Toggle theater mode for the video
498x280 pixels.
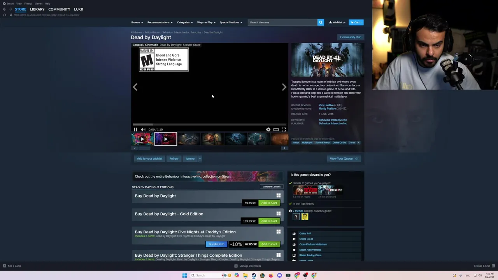[x=276, y=129]
